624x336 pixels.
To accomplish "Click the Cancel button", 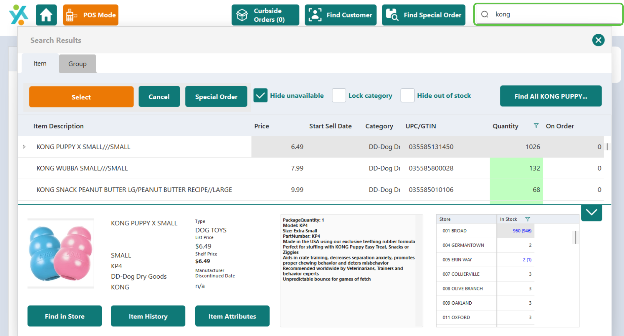I will [159, 97].
